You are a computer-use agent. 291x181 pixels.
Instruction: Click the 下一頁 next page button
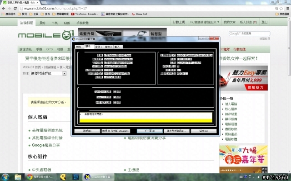(150, 131)
